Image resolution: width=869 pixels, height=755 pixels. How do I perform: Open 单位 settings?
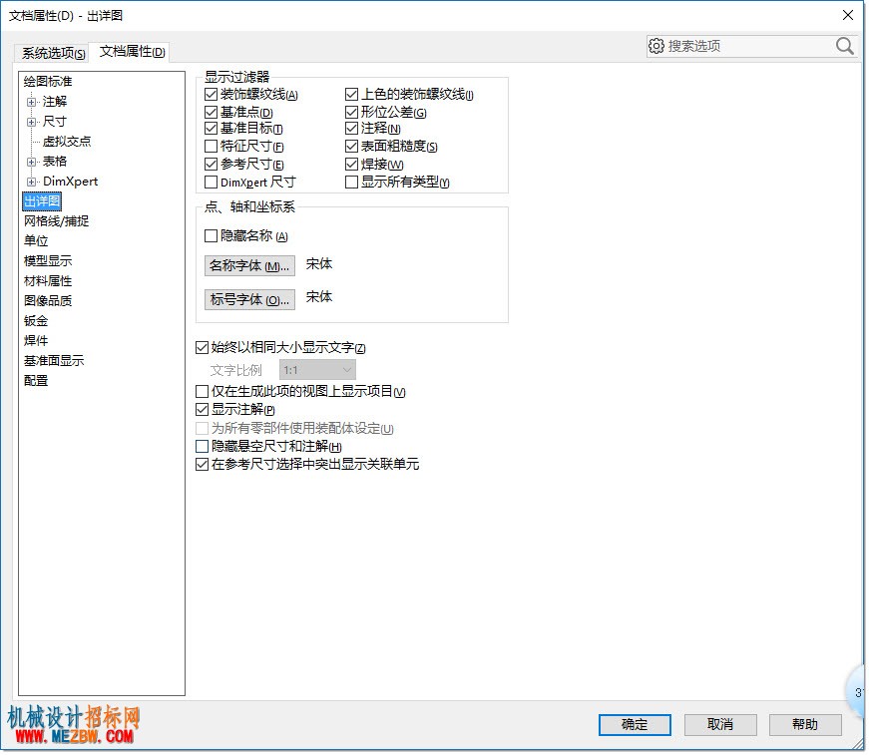click(x=36, y=241)
